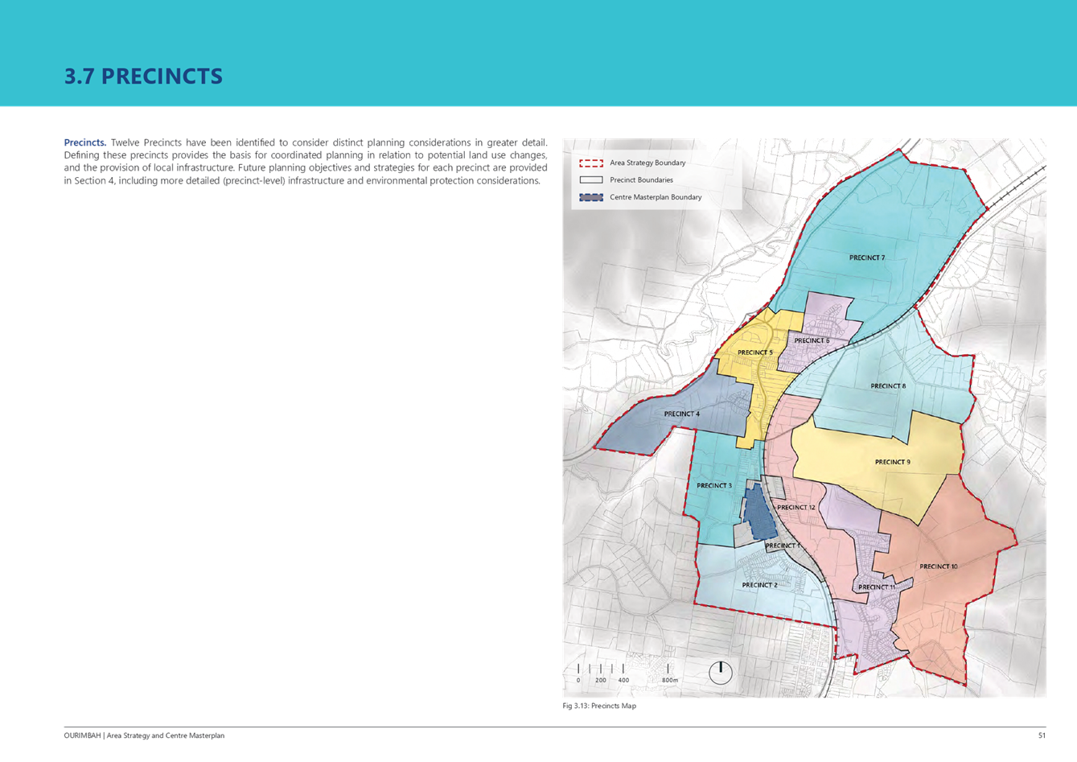Image resolution: width=1077 pixels, height=762 pixels.
Task: Click the PRECINCT 11 label
Action: (876, 587)
